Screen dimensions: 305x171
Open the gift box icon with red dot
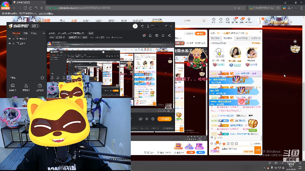coord(144,35)
